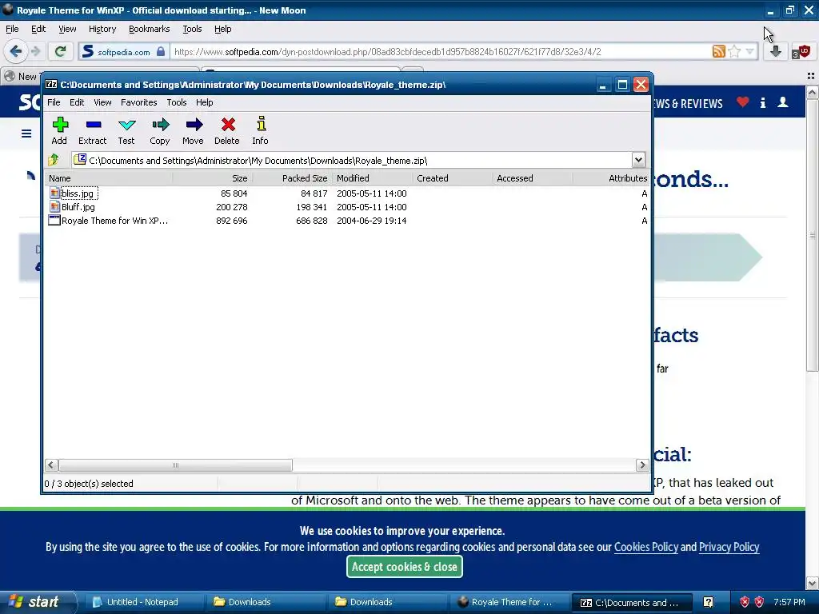Click the News & Reviews link on Softpedia

point(689,103)
